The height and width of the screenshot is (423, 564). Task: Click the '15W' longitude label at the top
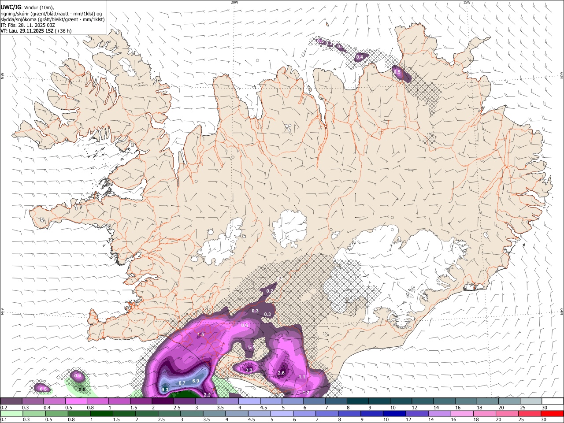point(467,2)
